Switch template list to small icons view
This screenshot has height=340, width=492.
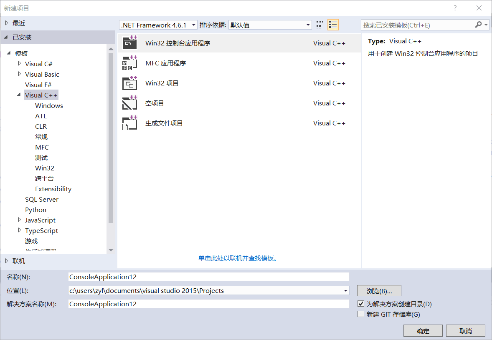(333, 25)
